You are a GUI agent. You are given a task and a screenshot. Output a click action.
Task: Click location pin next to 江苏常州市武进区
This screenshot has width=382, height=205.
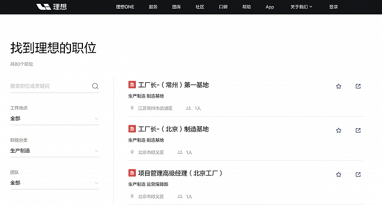[x=132, y=108]
